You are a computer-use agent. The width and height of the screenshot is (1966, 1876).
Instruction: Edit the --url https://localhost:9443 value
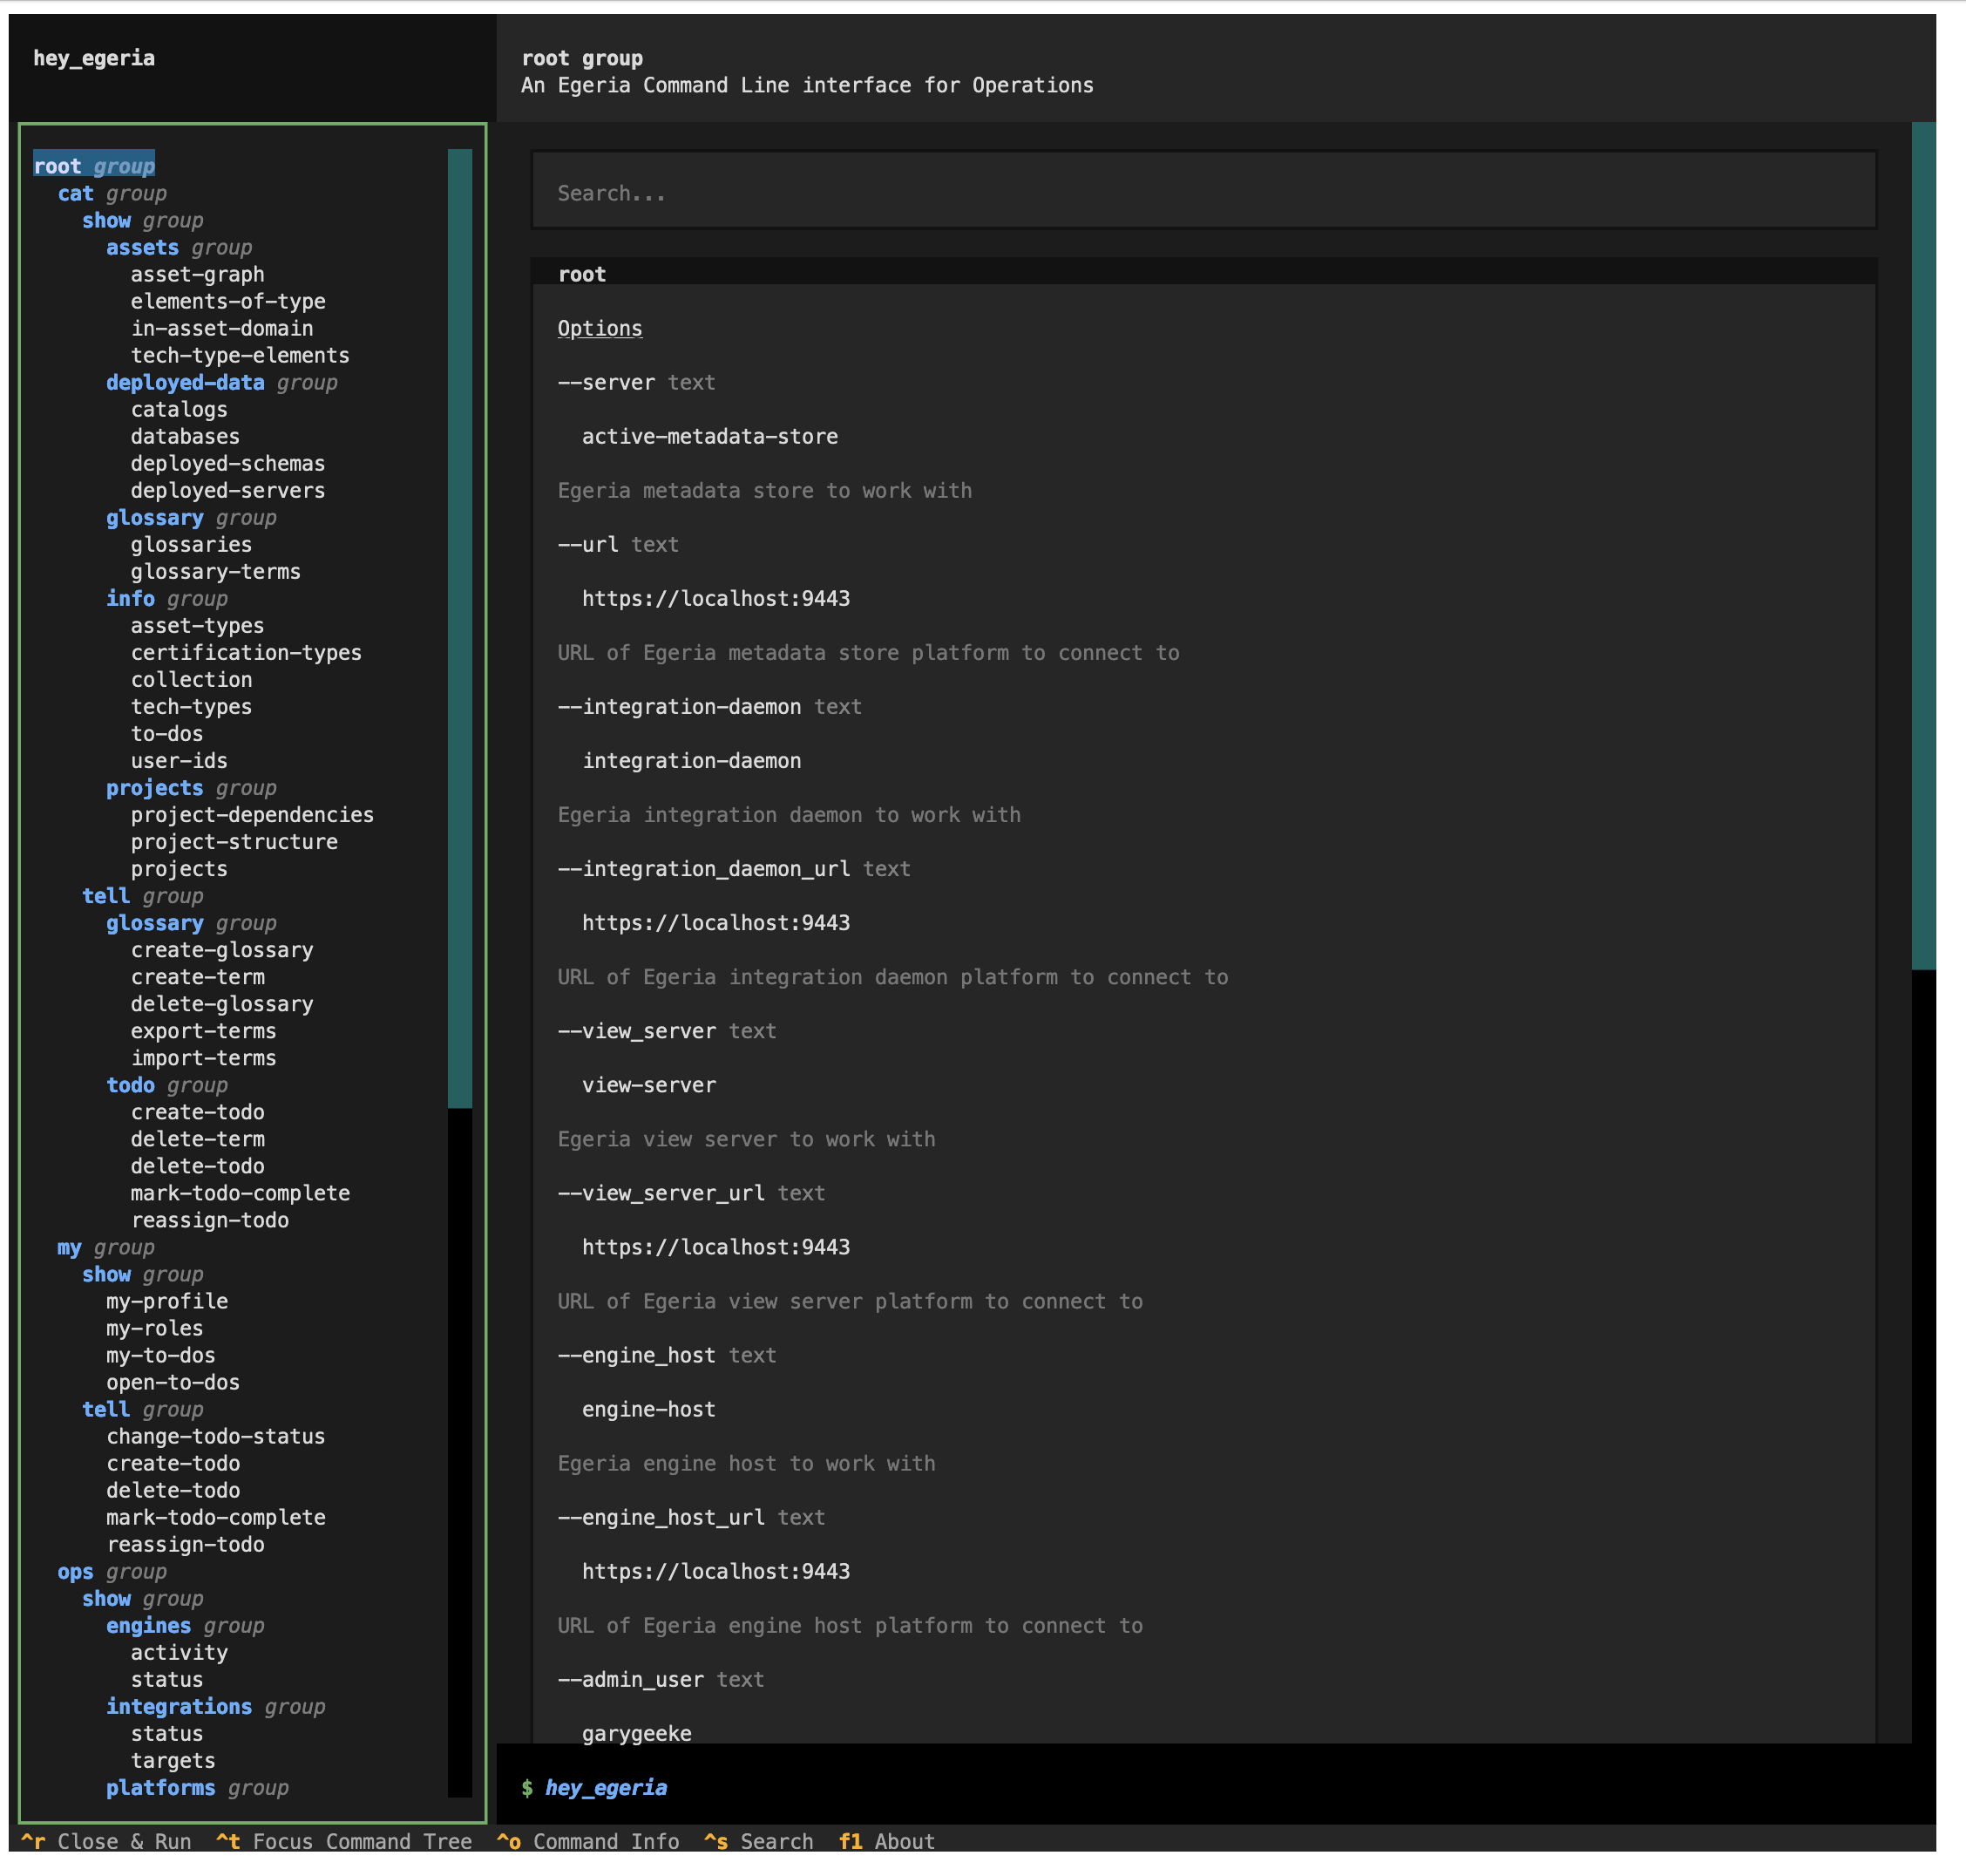pos(715,598)
